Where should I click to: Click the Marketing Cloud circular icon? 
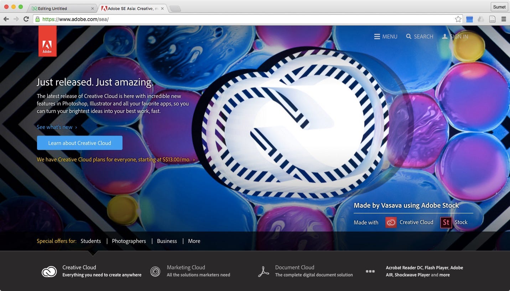(155, 272)
